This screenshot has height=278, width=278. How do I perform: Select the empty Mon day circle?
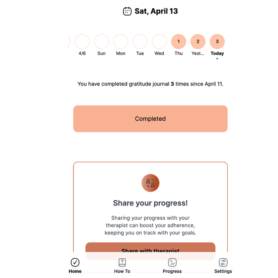click(121, 42)
